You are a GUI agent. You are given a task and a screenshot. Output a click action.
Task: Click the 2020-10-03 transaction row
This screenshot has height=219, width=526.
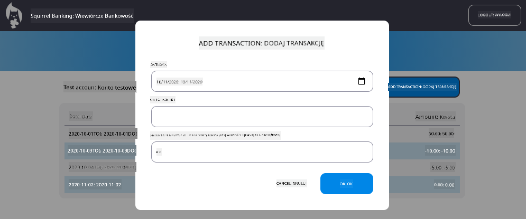pos(100,150)
